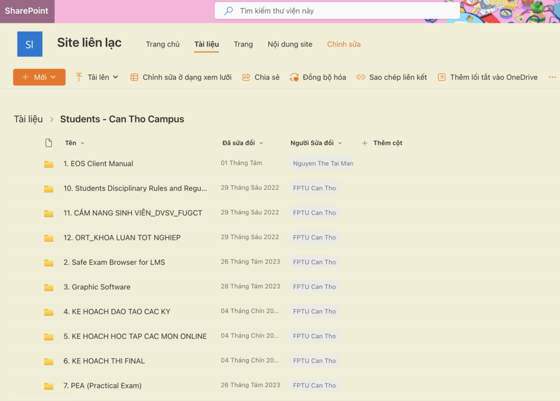Click the upload arrow icon for Tải lên
This screenshot has height=401, width=560.
click(x=79, y=77)
